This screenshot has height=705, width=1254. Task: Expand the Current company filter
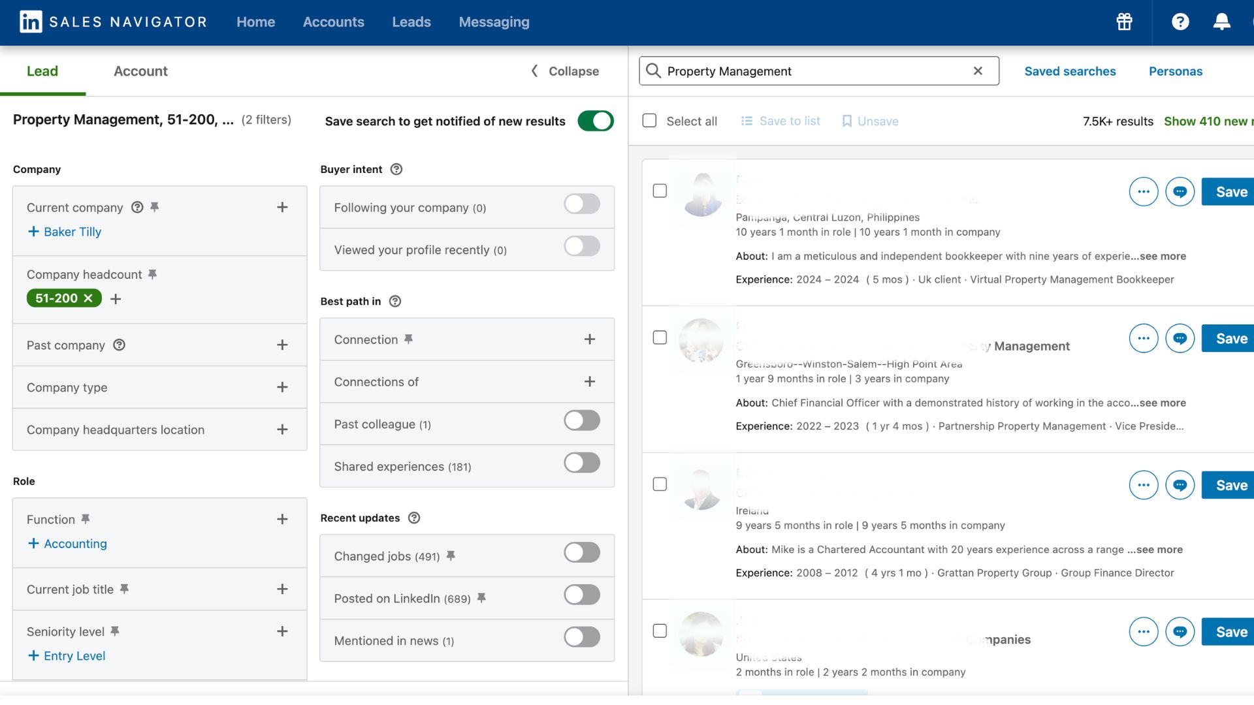(x=282, y=207)
